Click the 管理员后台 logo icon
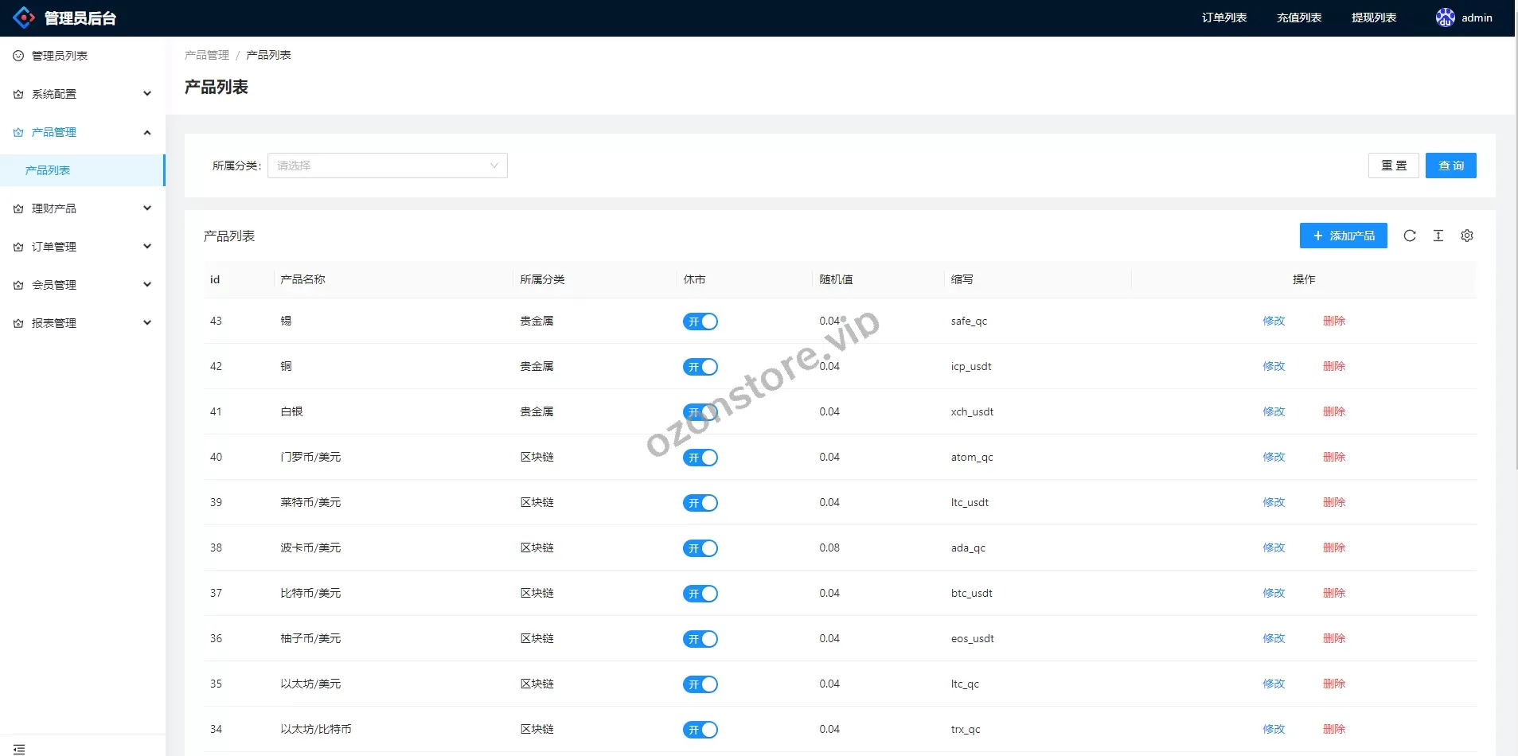The height and width of the screenshot is (756, 1518). point(24,18)
